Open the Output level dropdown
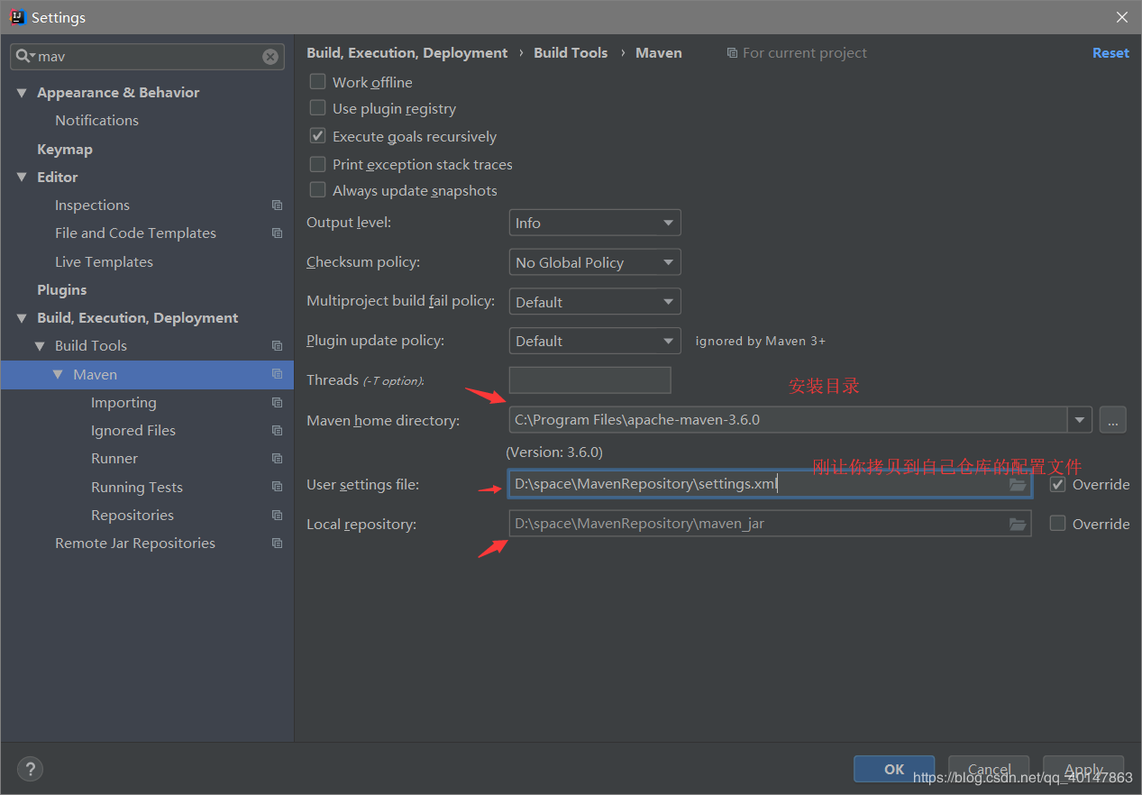Image resolution: width=1142 pixels, height=795 pixels. coord(595,223)
